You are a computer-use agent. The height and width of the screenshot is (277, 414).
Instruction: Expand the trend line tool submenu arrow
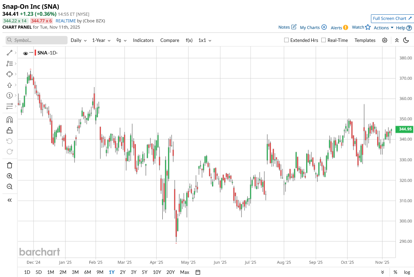(x=16, y=53)
